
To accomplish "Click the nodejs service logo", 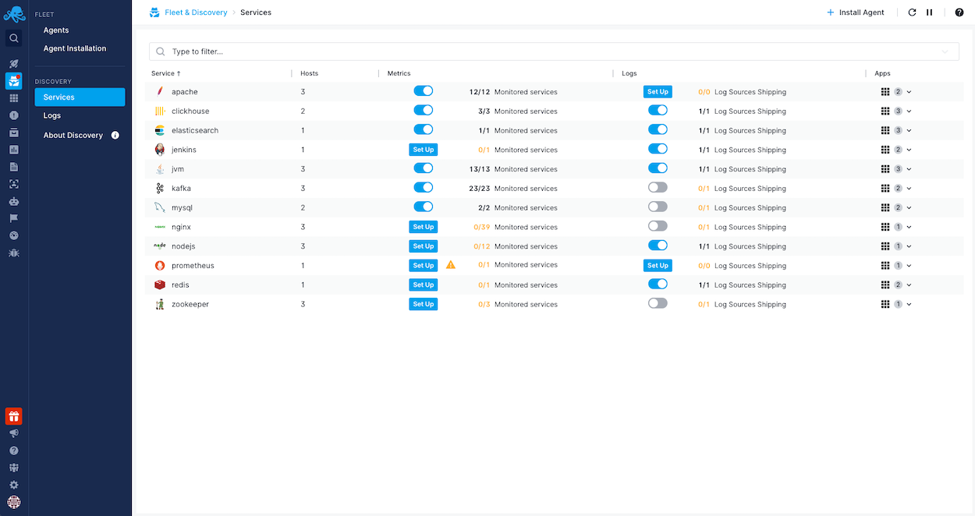I will tap(160, 246).
